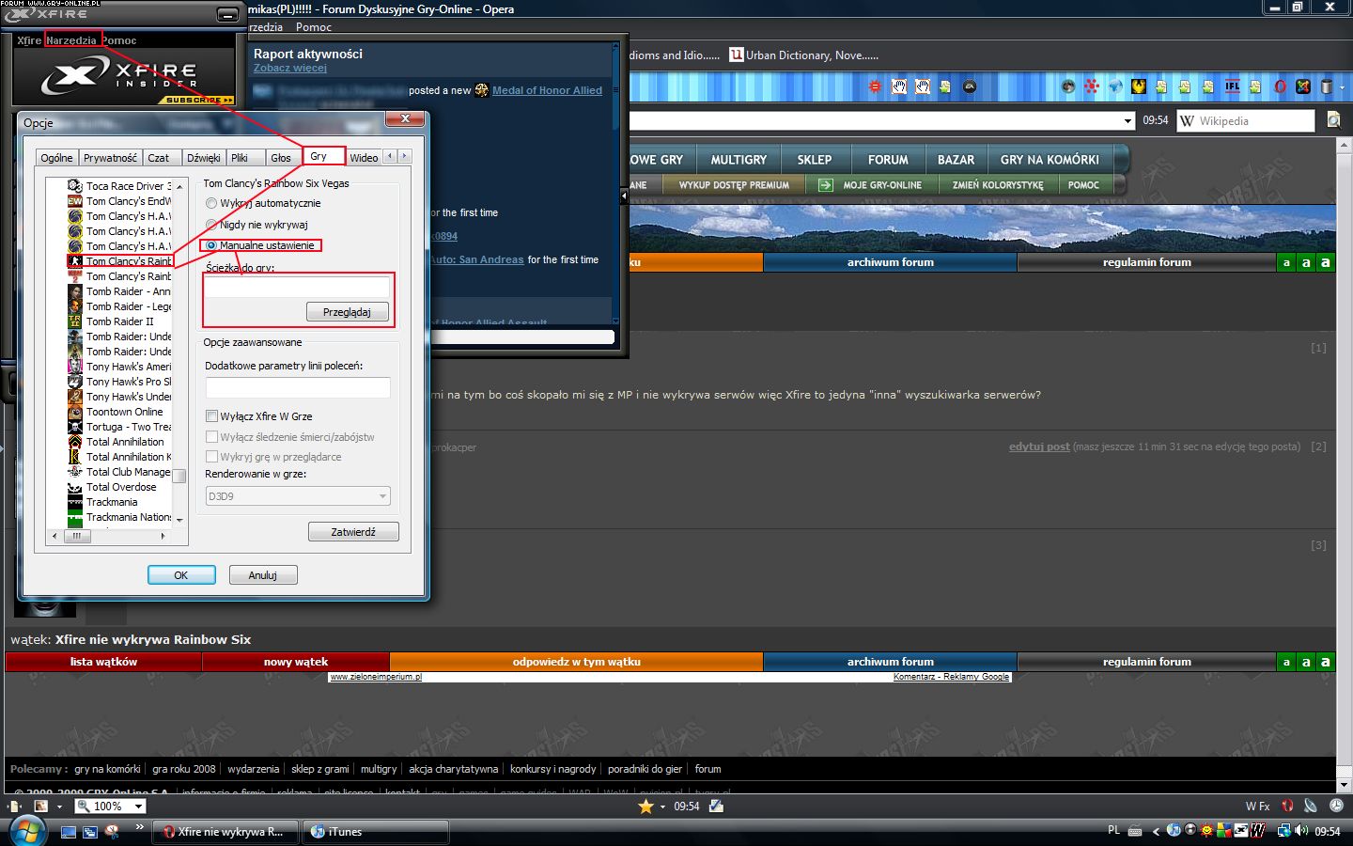Viewport: 1353px width, 846px height.
Task: Click the yellow star icon in the status bar
Action: click(645, 807)
